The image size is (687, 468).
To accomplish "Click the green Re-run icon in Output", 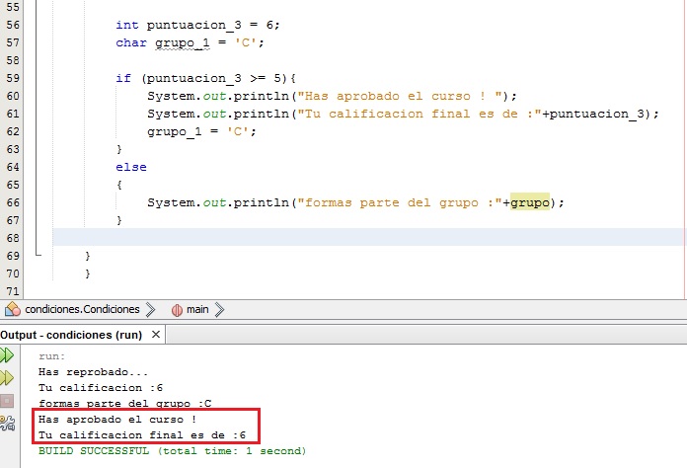I will (8, 355).
